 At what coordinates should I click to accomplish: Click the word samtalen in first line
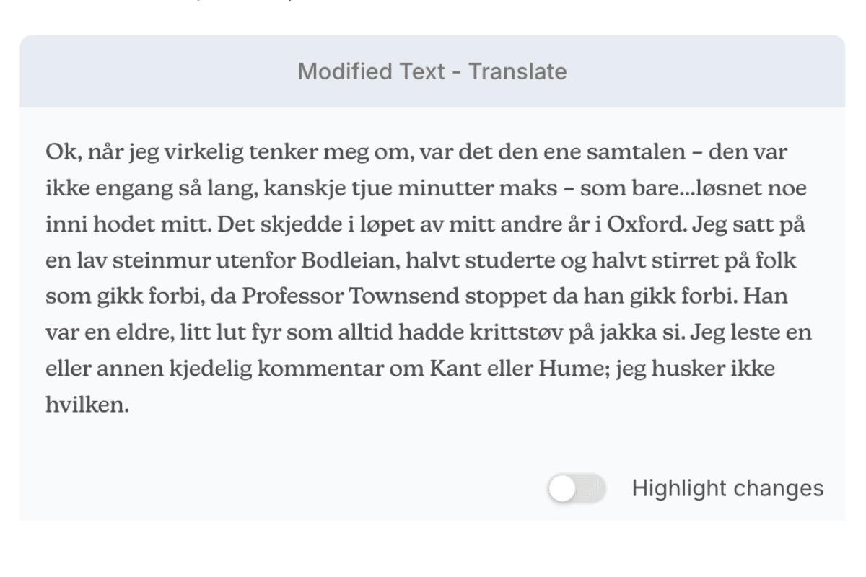[x=649, y=152]
